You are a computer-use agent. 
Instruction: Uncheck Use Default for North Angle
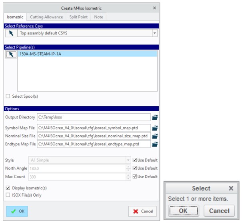click(135, 168)
